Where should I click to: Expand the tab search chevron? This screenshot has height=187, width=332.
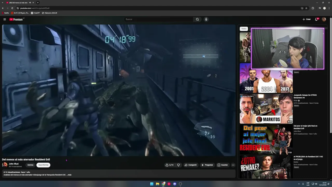2,3
